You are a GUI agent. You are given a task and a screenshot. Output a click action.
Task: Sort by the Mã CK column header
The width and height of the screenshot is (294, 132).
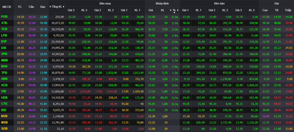6,7
